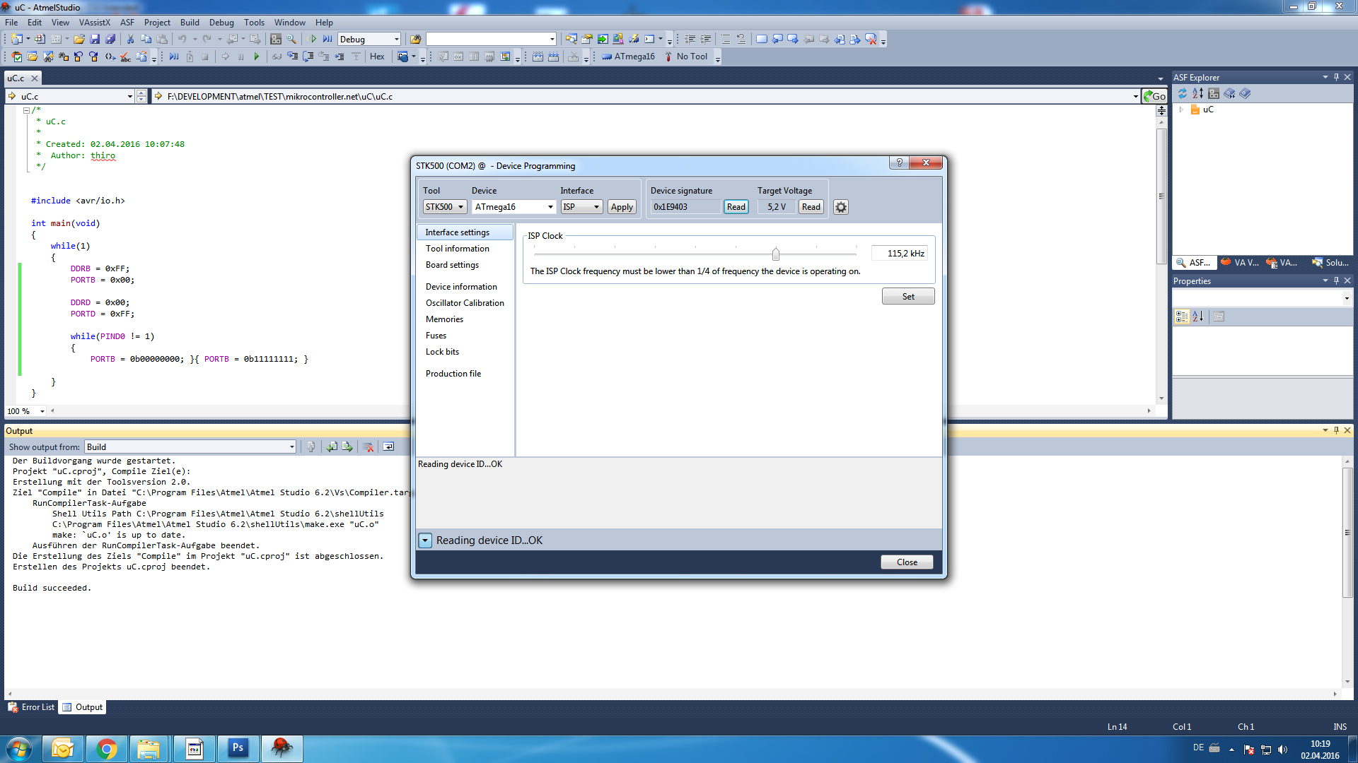Switch to the Solution Explorer tab
This screenshot has width=1358, height=763.
pyautogui.click(x=1331, y=263)
